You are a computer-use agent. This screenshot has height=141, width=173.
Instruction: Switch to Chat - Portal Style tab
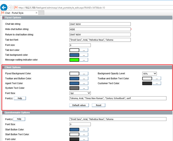[x=19, y=13]
